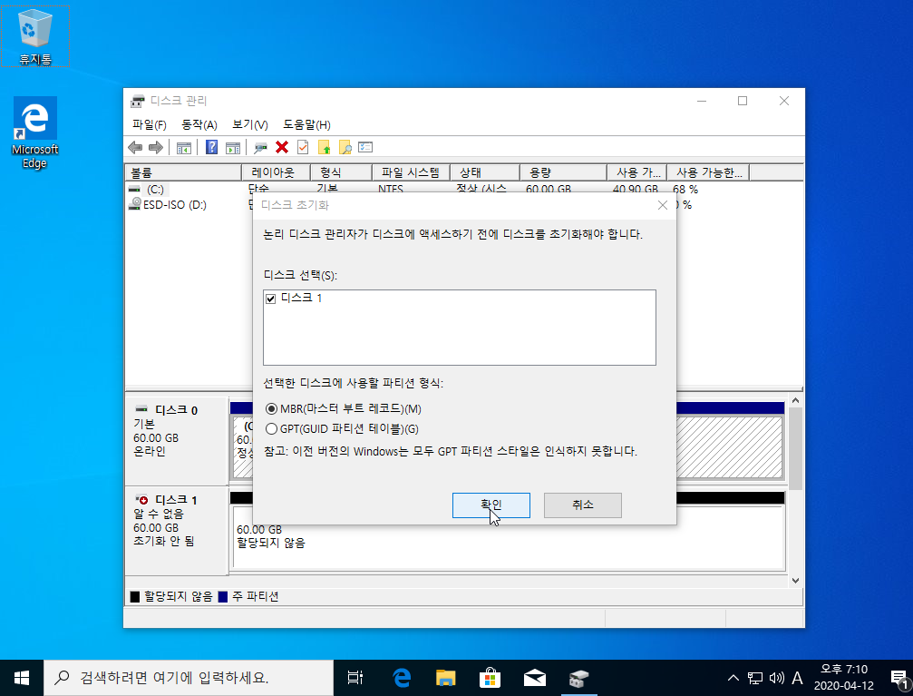Open the 동작(A) menu
This screenshot has height=696, width=913.
coord(199,124)
